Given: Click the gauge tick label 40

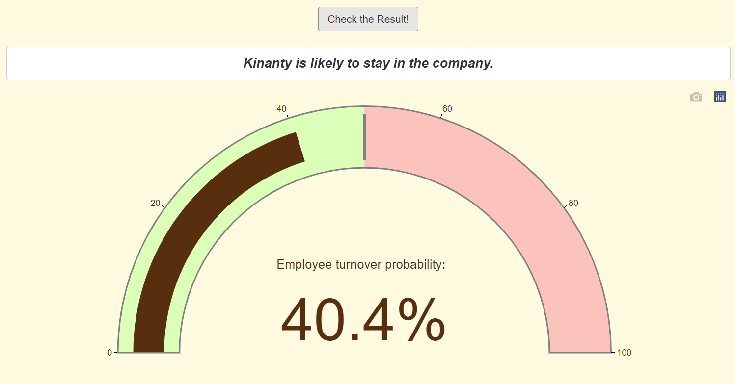Looking at the screenshot, I should pyautogui.click(x=281, y=109).
